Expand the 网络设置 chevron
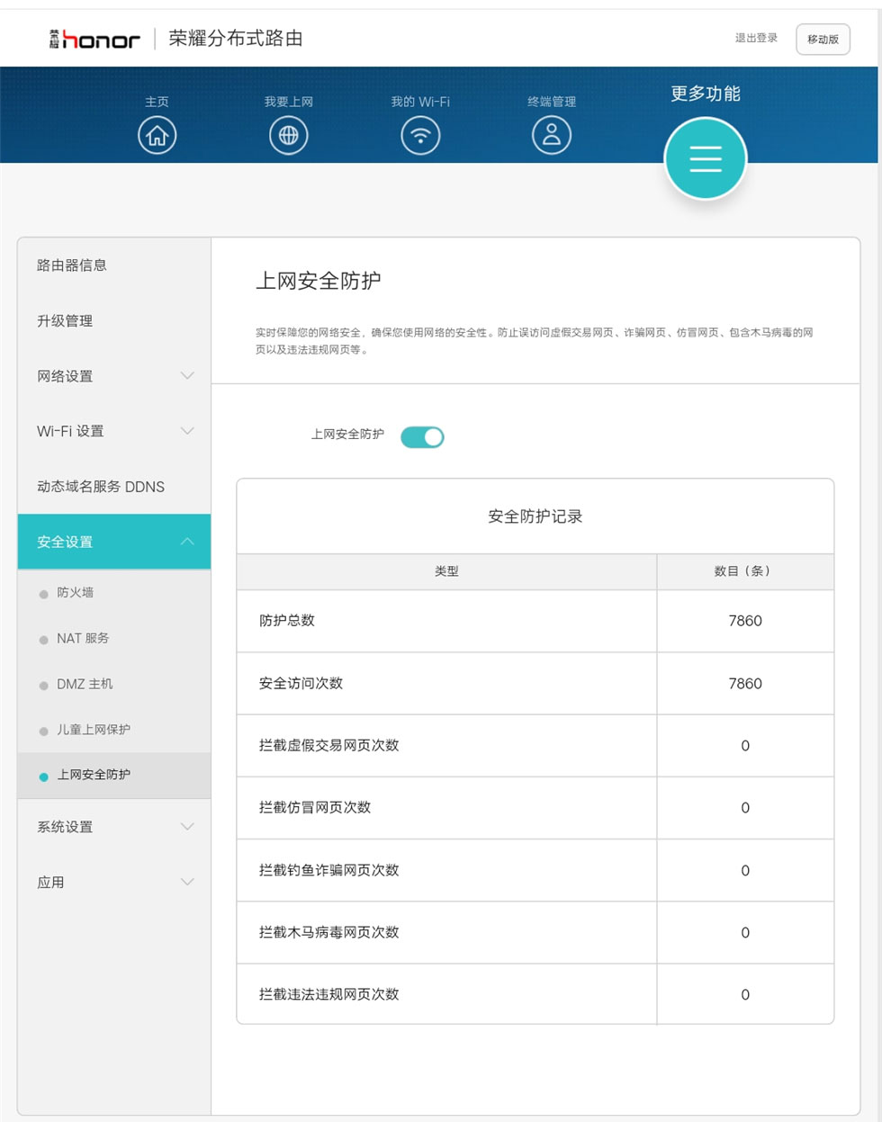The width and height of the screenshot is (882, 1122). 187,376
